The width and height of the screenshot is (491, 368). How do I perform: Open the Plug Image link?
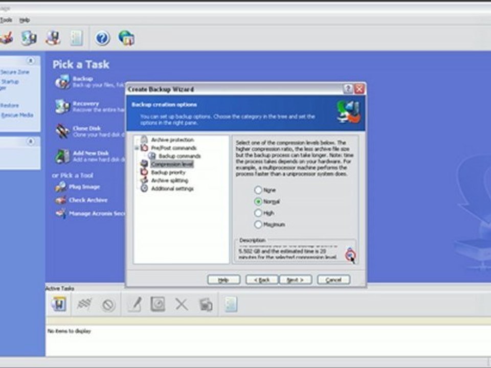coord(84,187)
